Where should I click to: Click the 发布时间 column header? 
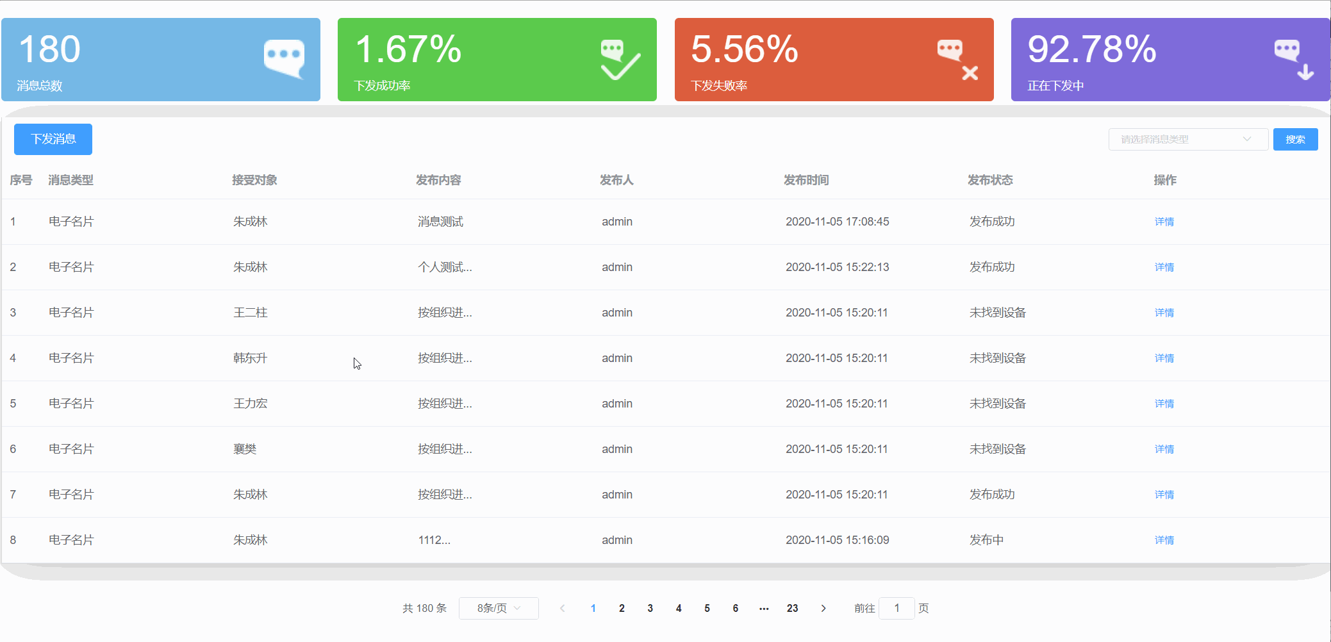806,180
